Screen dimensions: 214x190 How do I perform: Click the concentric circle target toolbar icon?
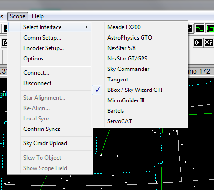pyautogui.click(x=198, y=42)
